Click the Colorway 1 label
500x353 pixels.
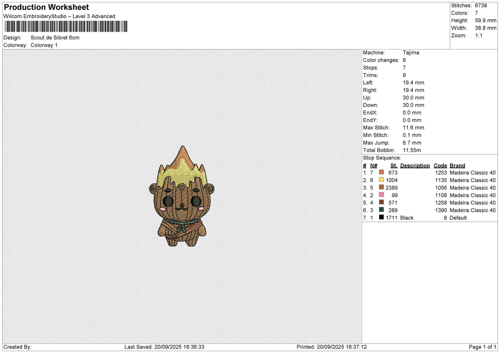pos(44,45)
